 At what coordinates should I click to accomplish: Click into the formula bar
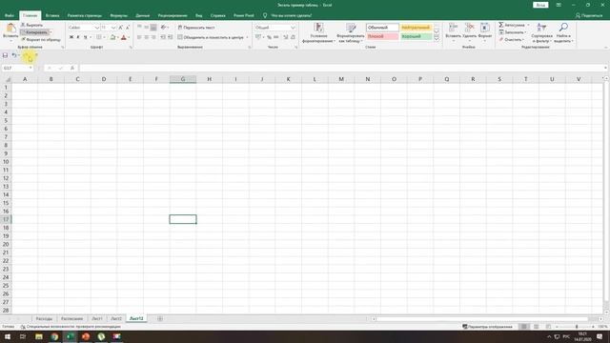[341, 68]
